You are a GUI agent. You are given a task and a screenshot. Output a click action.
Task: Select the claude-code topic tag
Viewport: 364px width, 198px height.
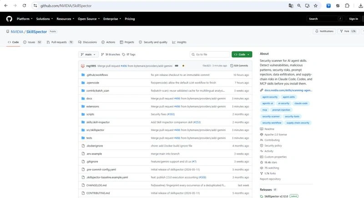[x=301, y=103]
